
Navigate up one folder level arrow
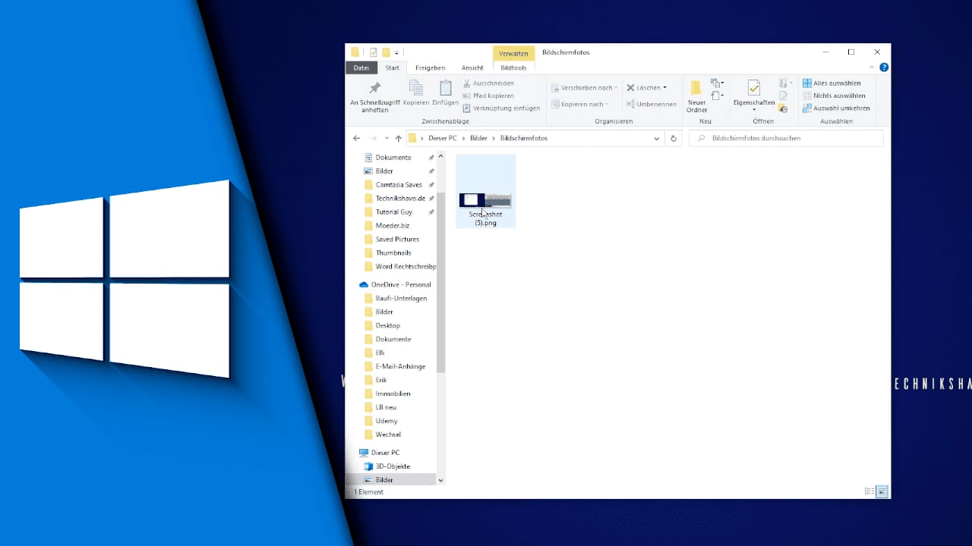(398, 139)
